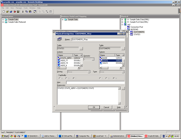Click the Sample Sales folder icon in Presentation
This screenshot has height=139, width=181.
[6, 19]
